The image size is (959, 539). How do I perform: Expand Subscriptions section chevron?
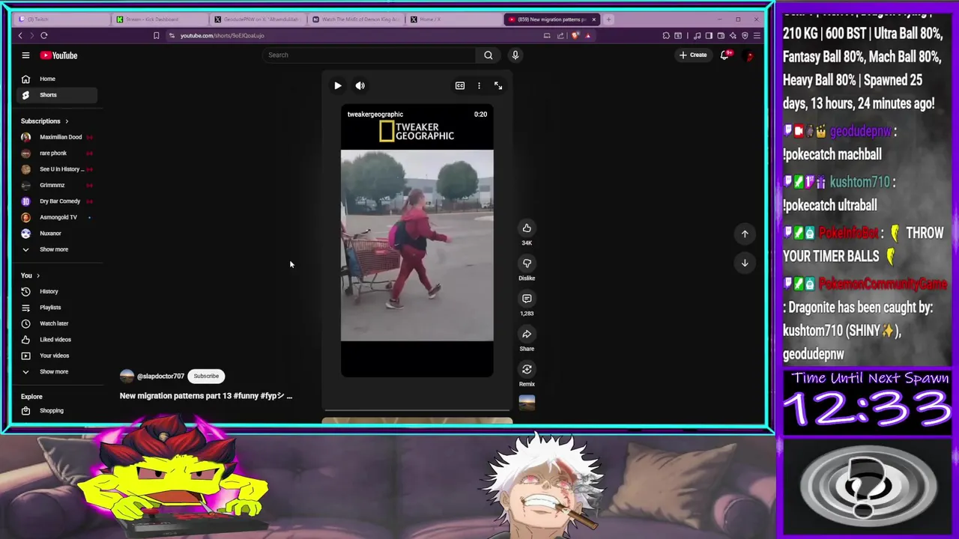click(67, 121)
